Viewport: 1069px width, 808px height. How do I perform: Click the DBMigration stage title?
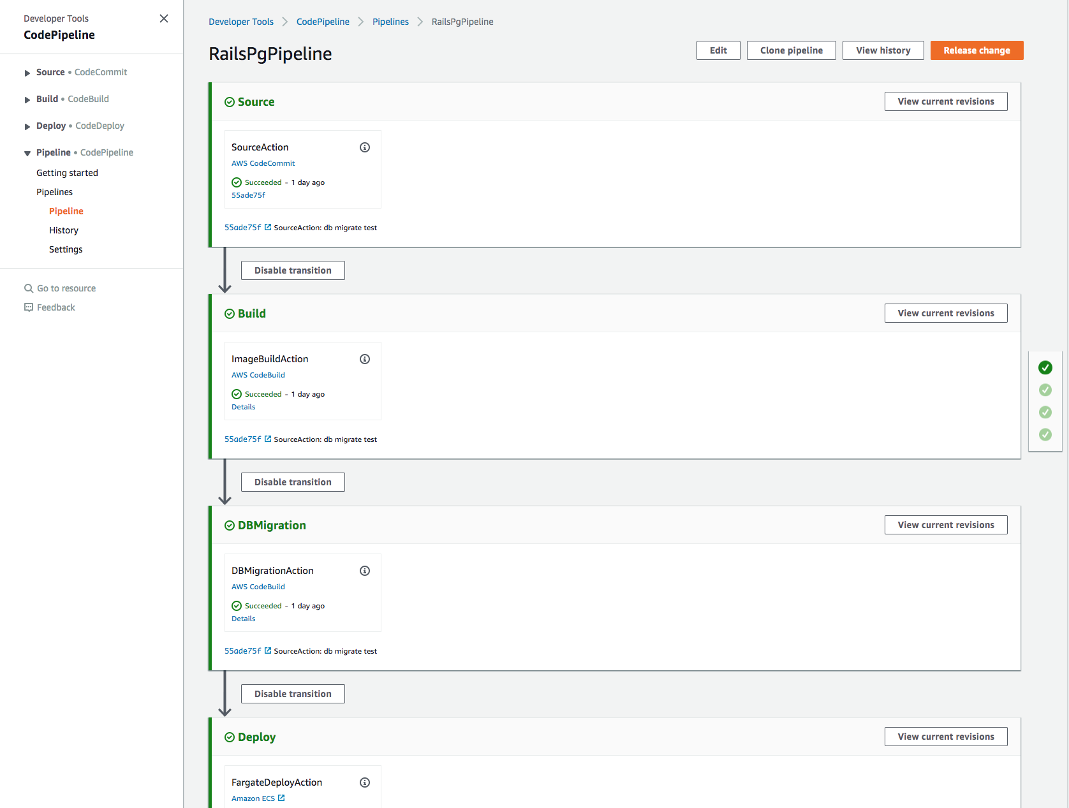click(x=272, y=525)
